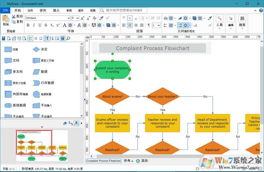The width and height of the screenshot is (264, 172).
Task: Click the Cut (剪切) scissors icon
Action: (14, 17)
